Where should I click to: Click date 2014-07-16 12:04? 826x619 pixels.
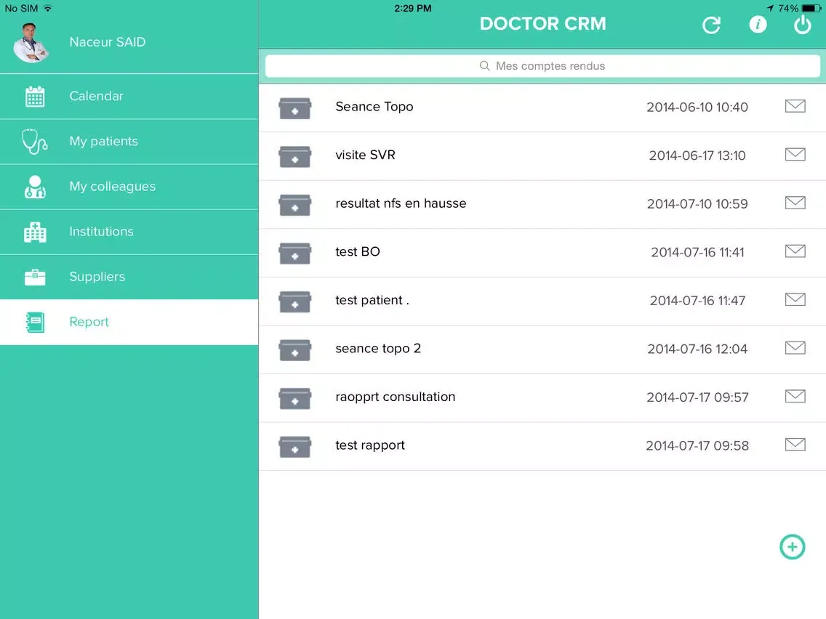[697, 349]
